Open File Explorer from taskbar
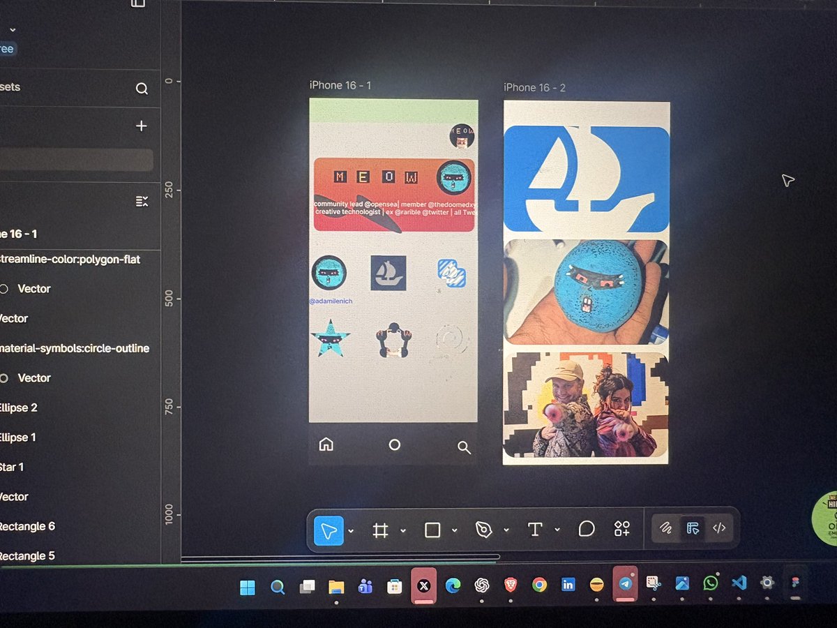The height and width of the screenshot is (628, 837). click(336, 586)
